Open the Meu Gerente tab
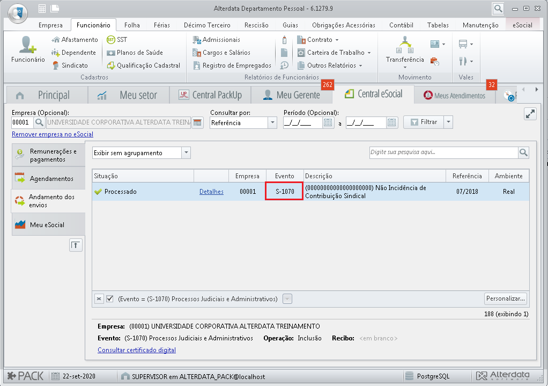 [292, 95]
